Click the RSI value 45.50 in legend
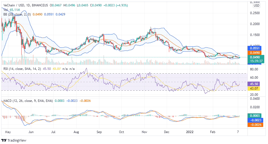268x144 pixels. click(47, 69)
